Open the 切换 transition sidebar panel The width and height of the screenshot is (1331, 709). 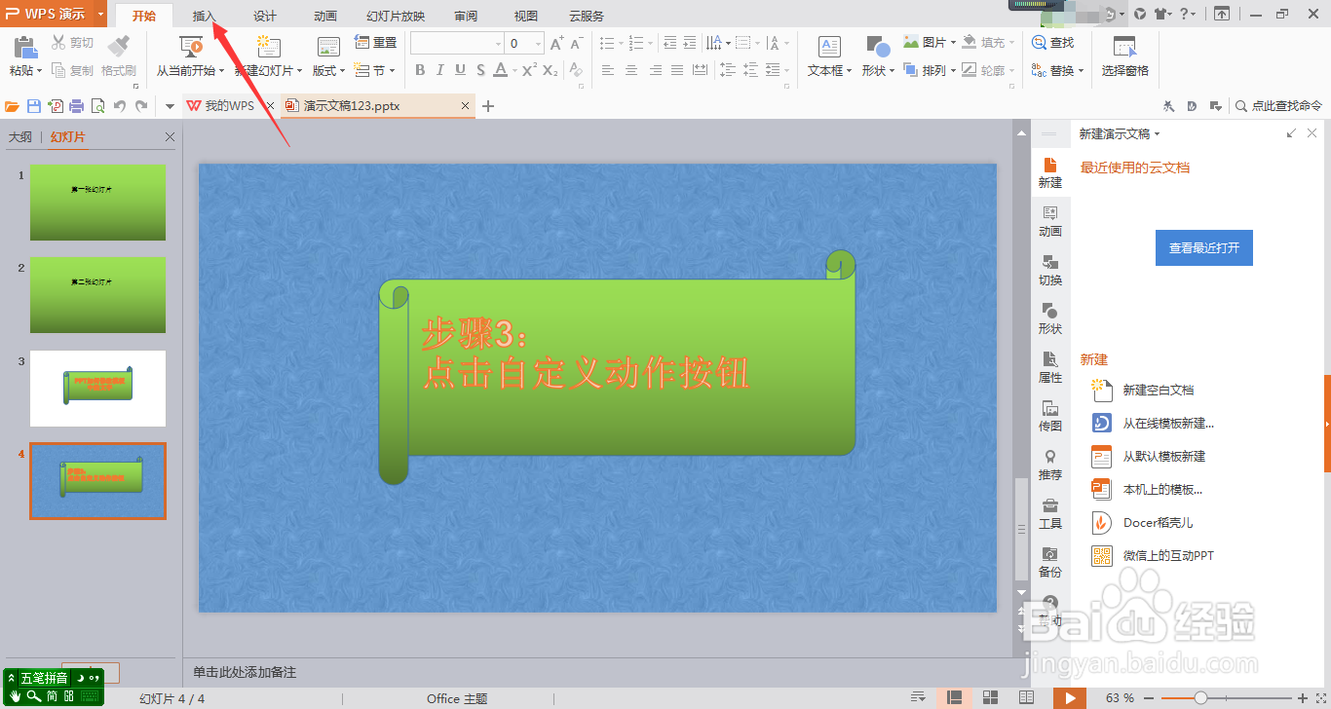[1050, 270]
